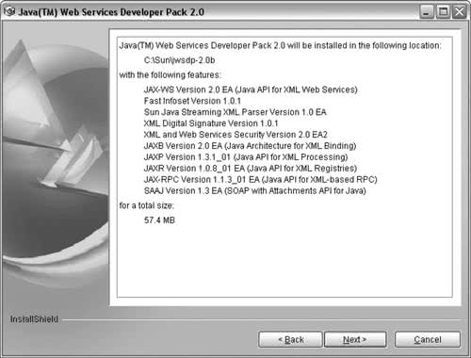471x358 pixels.
Task: Click the installer icon in title bar
Action: click(x=9, y=11)
